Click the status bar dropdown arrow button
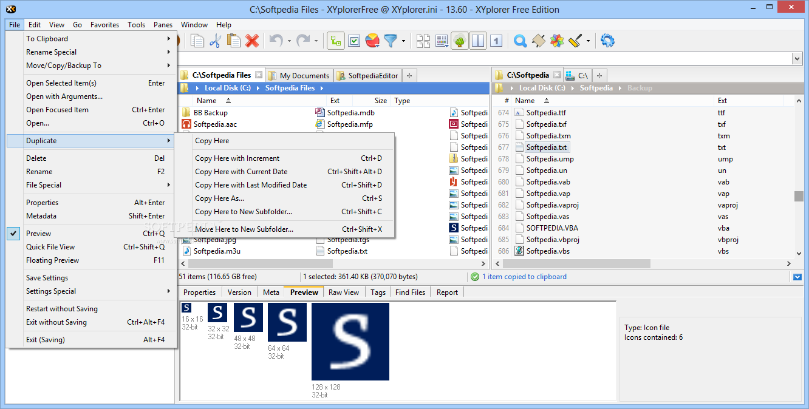Viewport: 809px width, 409px height. 797,277
